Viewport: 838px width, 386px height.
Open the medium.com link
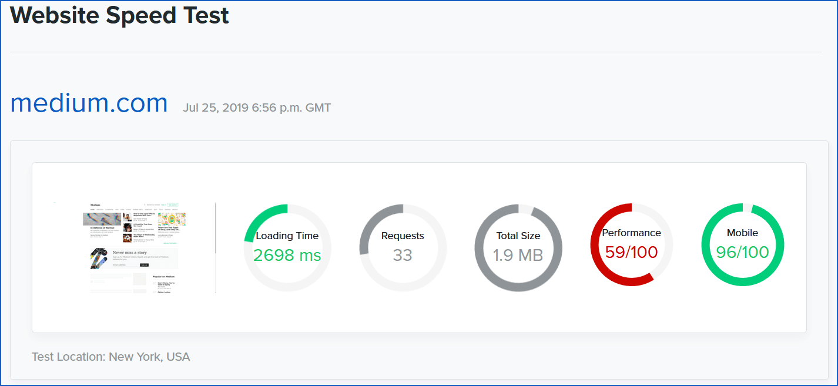[89, 103]
